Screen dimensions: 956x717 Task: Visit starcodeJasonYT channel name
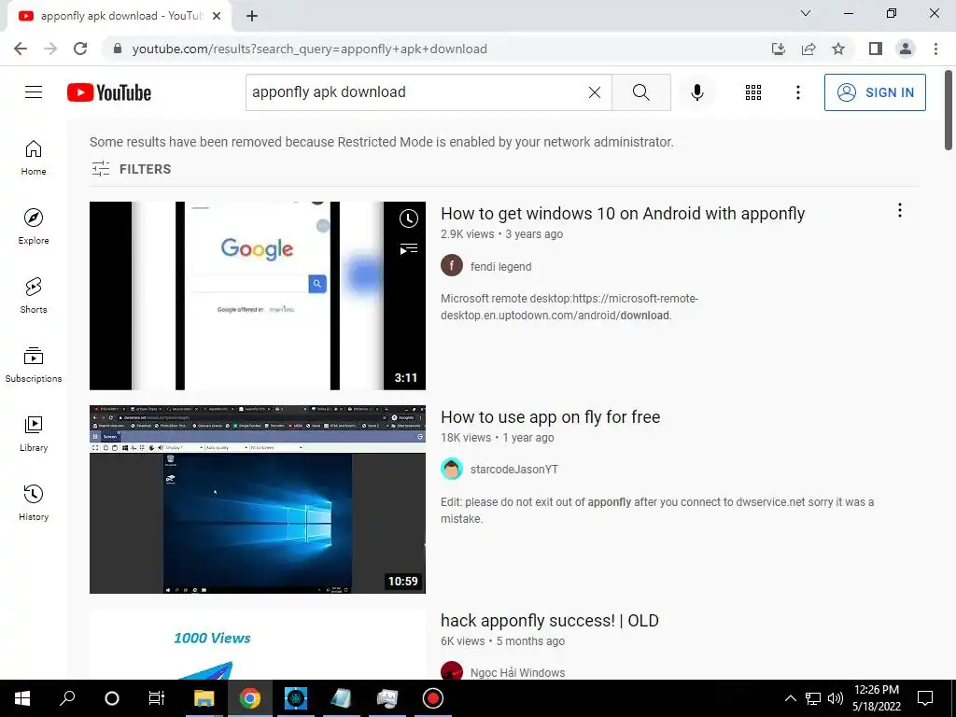pyautogui.click(x=514, y=470)
